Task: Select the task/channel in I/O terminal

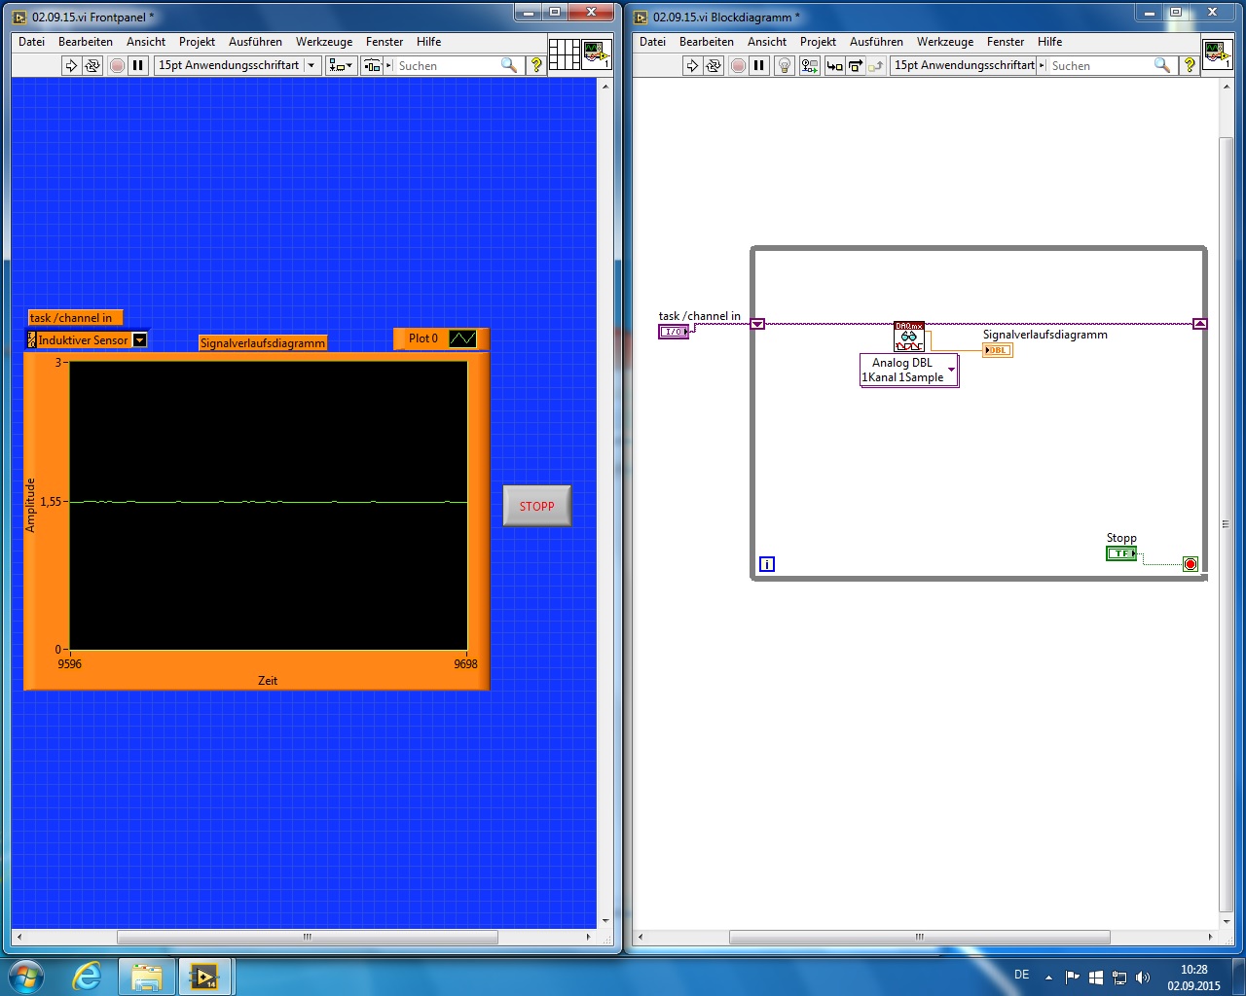Action: (674, 332)
